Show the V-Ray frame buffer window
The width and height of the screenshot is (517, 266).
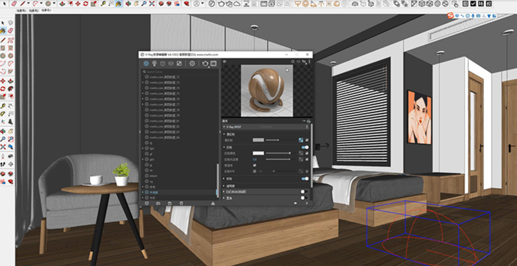tap(214, 64)
